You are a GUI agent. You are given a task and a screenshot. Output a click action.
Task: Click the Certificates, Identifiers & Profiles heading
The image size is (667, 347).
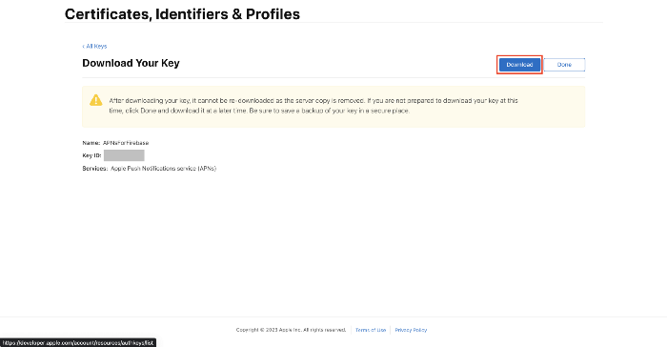182,14
